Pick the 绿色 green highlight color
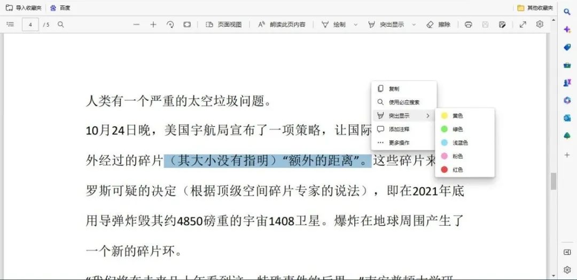This screenshot has width=577, height=280. pyautogui.click(x=465, y=130)
